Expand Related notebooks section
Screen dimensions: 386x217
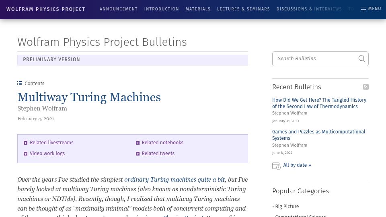tap(160, 142)
